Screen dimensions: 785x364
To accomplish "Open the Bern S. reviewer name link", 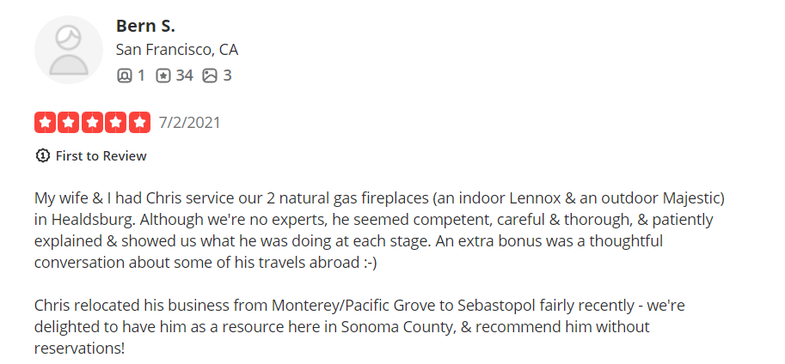I will coord(145,26).
